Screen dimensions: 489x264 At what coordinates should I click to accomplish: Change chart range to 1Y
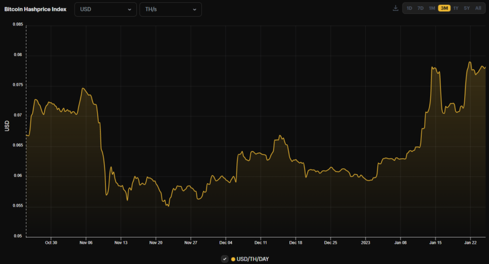[x=456, y=8]
